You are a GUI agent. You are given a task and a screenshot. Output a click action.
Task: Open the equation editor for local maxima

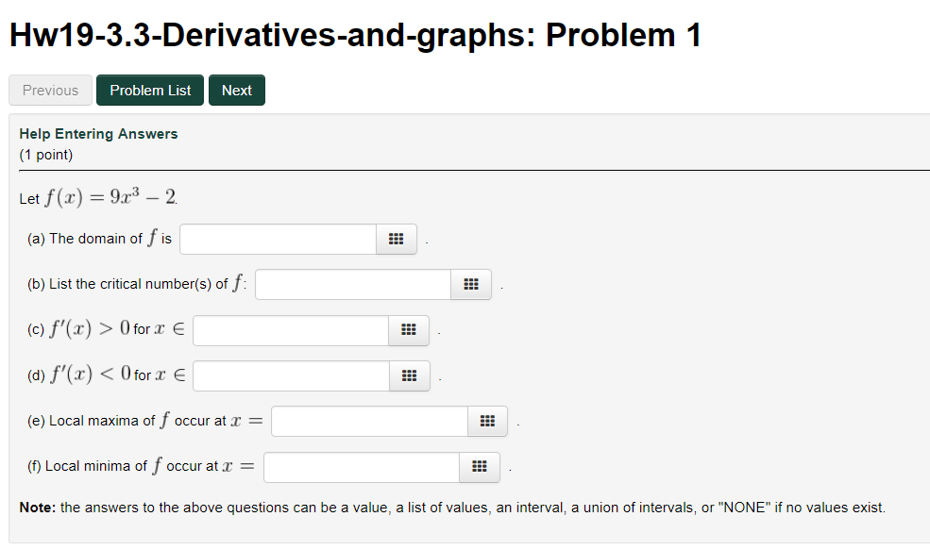tap(487, 421)
